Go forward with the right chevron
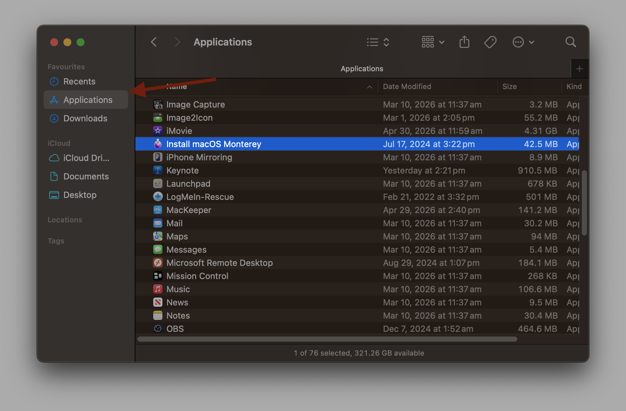This screenshot has width=626, height=411. click(177, 42)
